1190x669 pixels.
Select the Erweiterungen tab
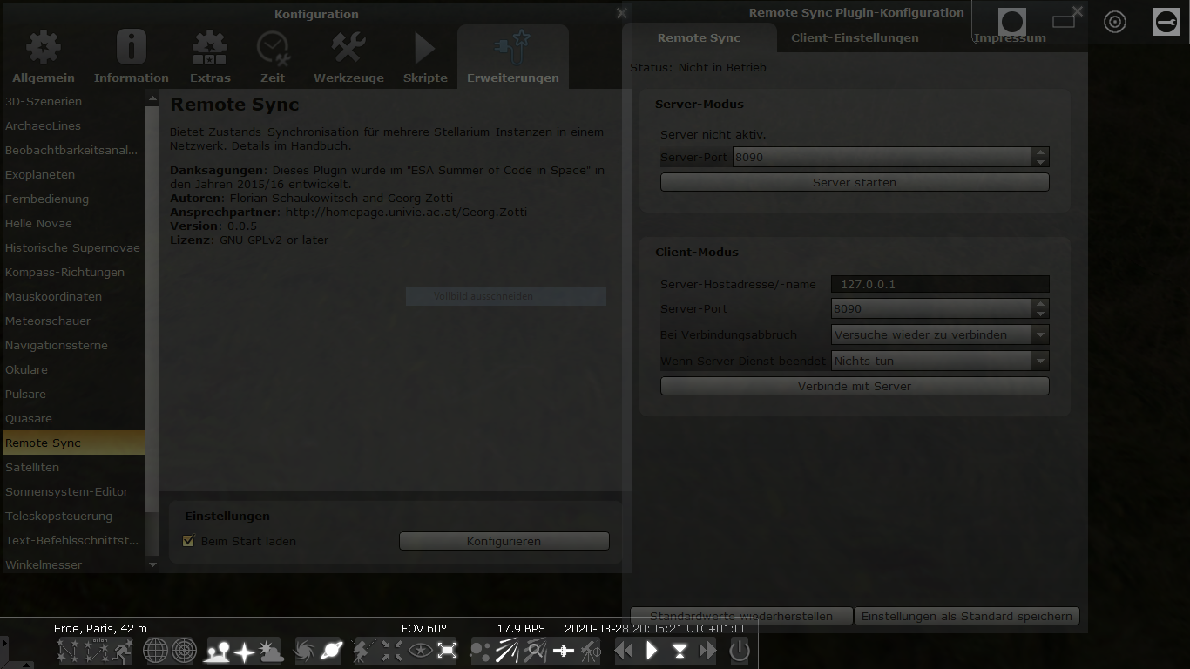click(x=513, y=57)
